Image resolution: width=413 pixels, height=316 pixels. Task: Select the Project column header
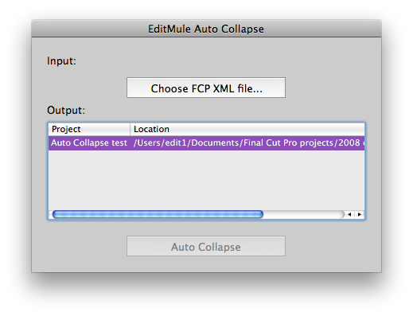[x=89, y=129]
